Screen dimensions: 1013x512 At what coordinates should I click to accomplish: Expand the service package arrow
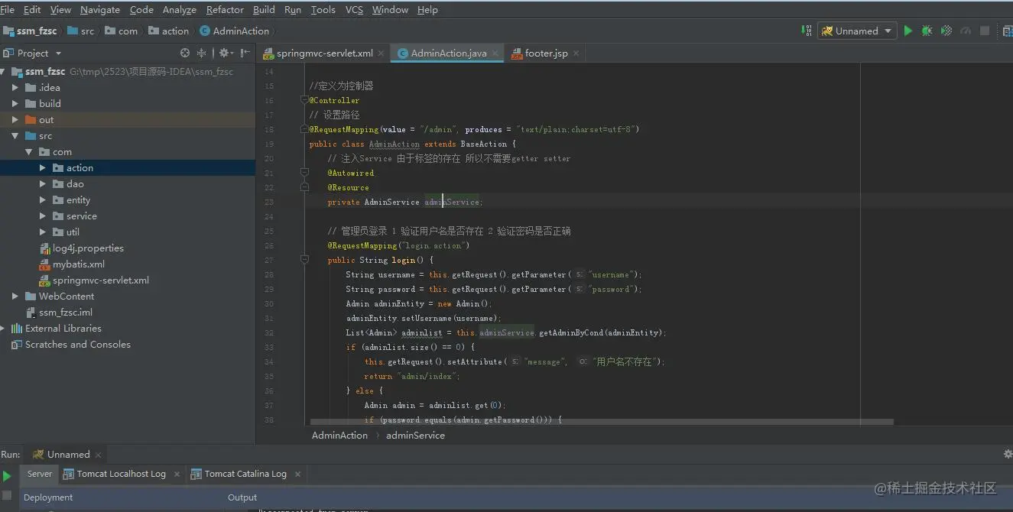click(43, 216)
